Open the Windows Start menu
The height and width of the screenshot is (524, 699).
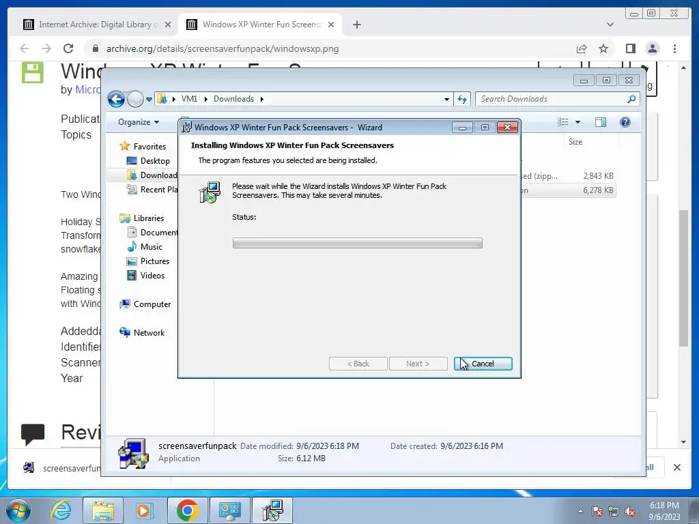pyautogui.click(x=18, y=510)
